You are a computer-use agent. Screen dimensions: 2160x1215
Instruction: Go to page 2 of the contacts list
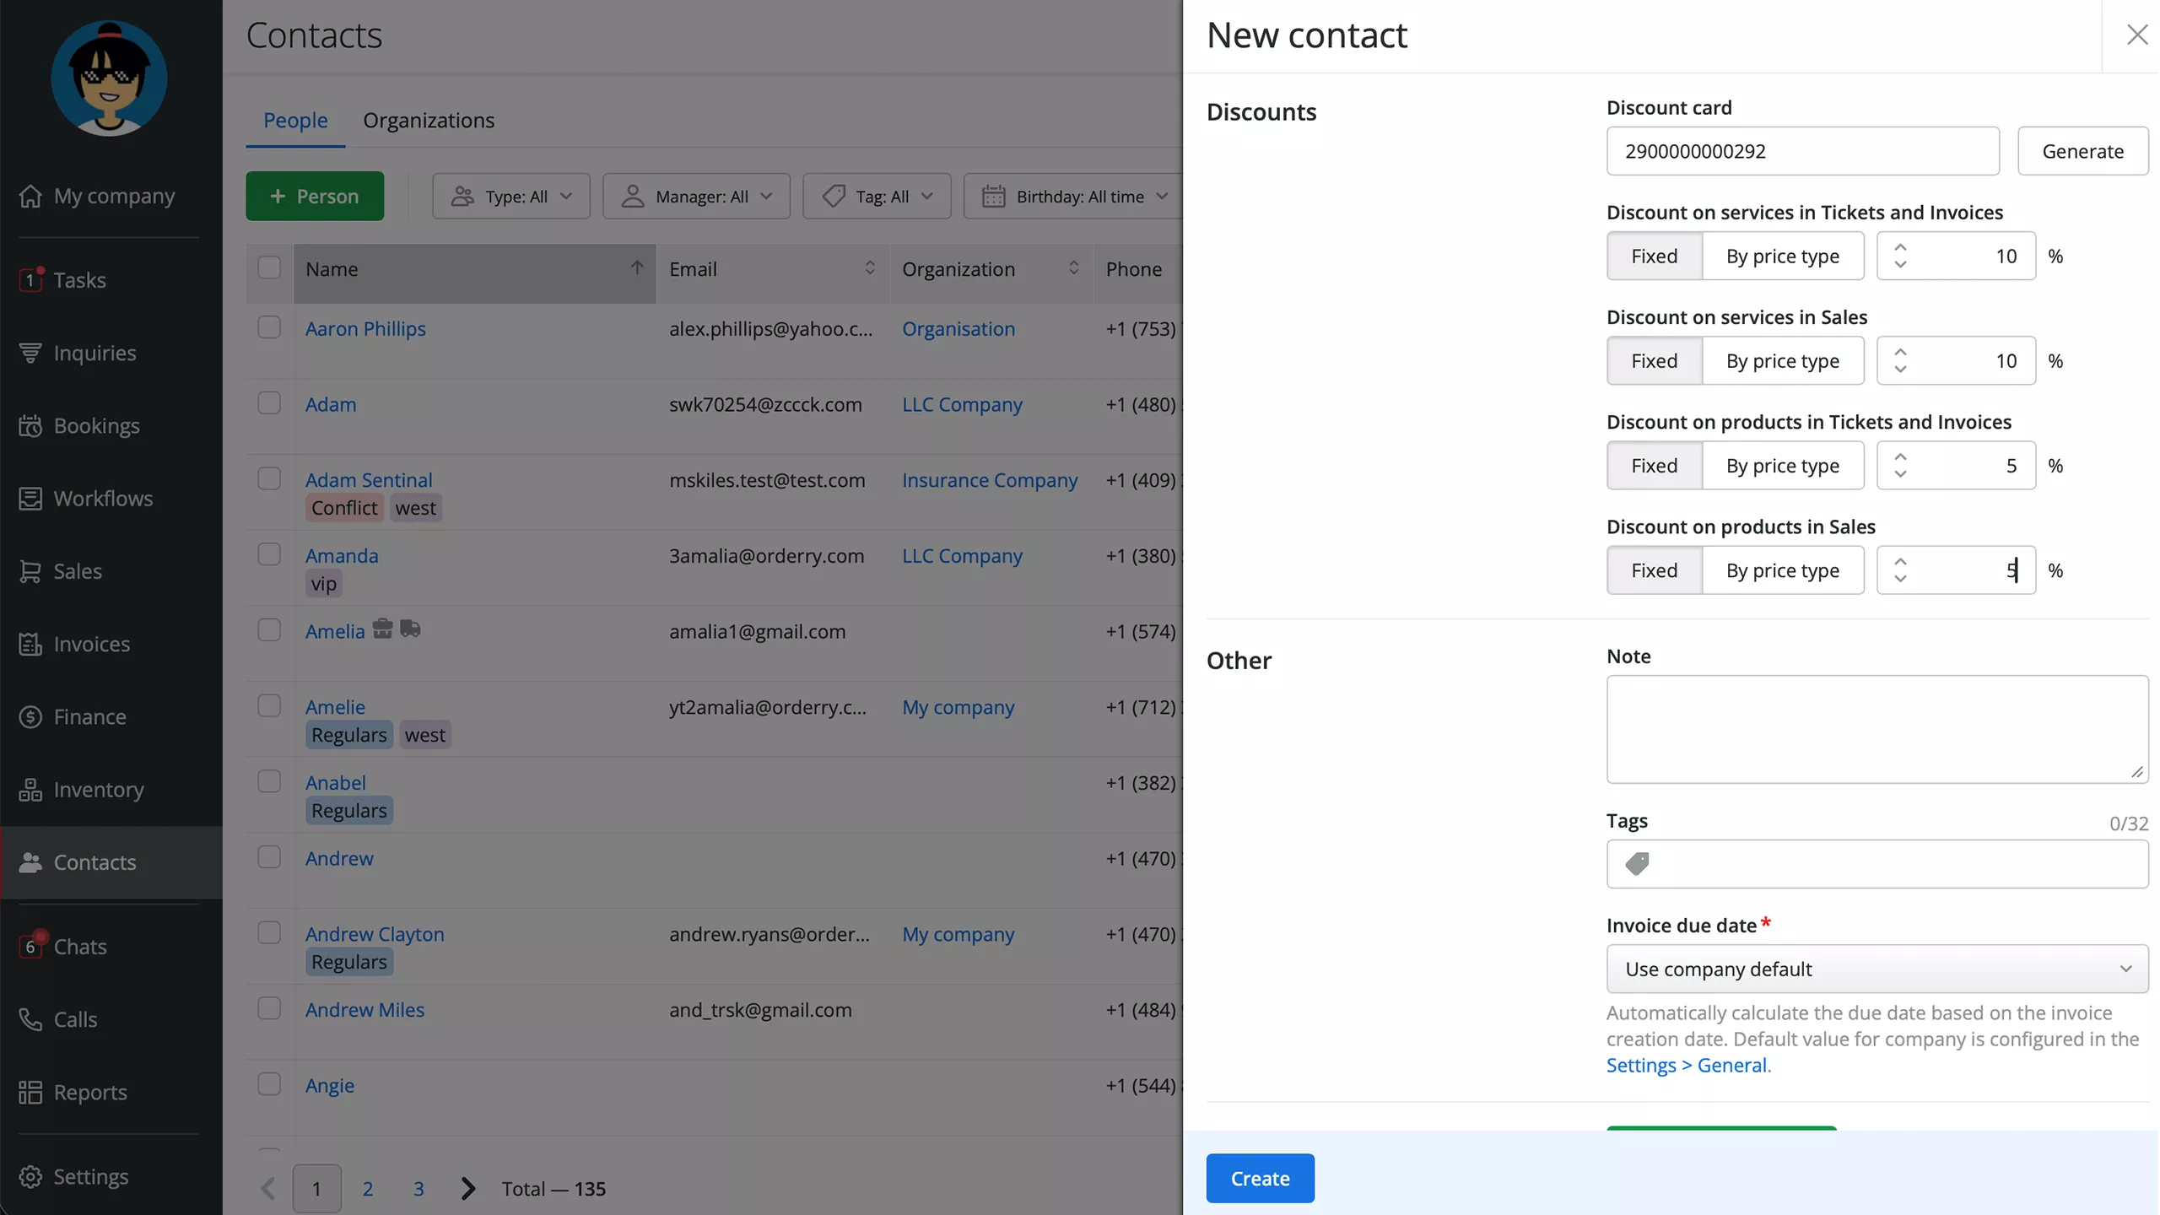coord(367,1188)
